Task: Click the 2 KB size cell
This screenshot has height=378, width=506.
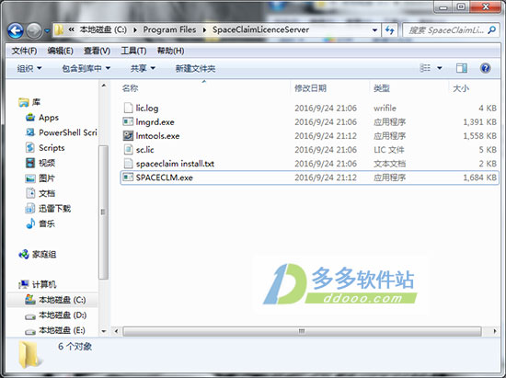Action: click(x=488, y=164)
